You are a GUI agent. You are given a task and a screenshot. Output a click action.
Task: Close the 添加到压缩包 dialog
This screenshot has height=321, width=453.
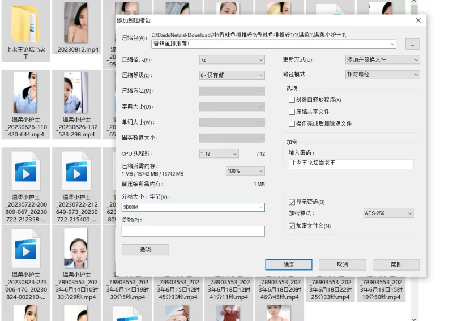(x=418, y=20)
